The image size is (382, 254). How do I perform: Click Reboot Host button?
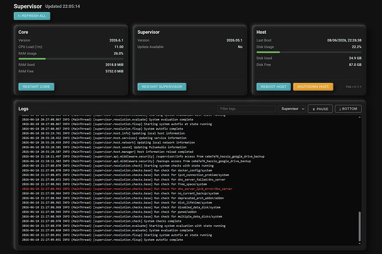273,87
